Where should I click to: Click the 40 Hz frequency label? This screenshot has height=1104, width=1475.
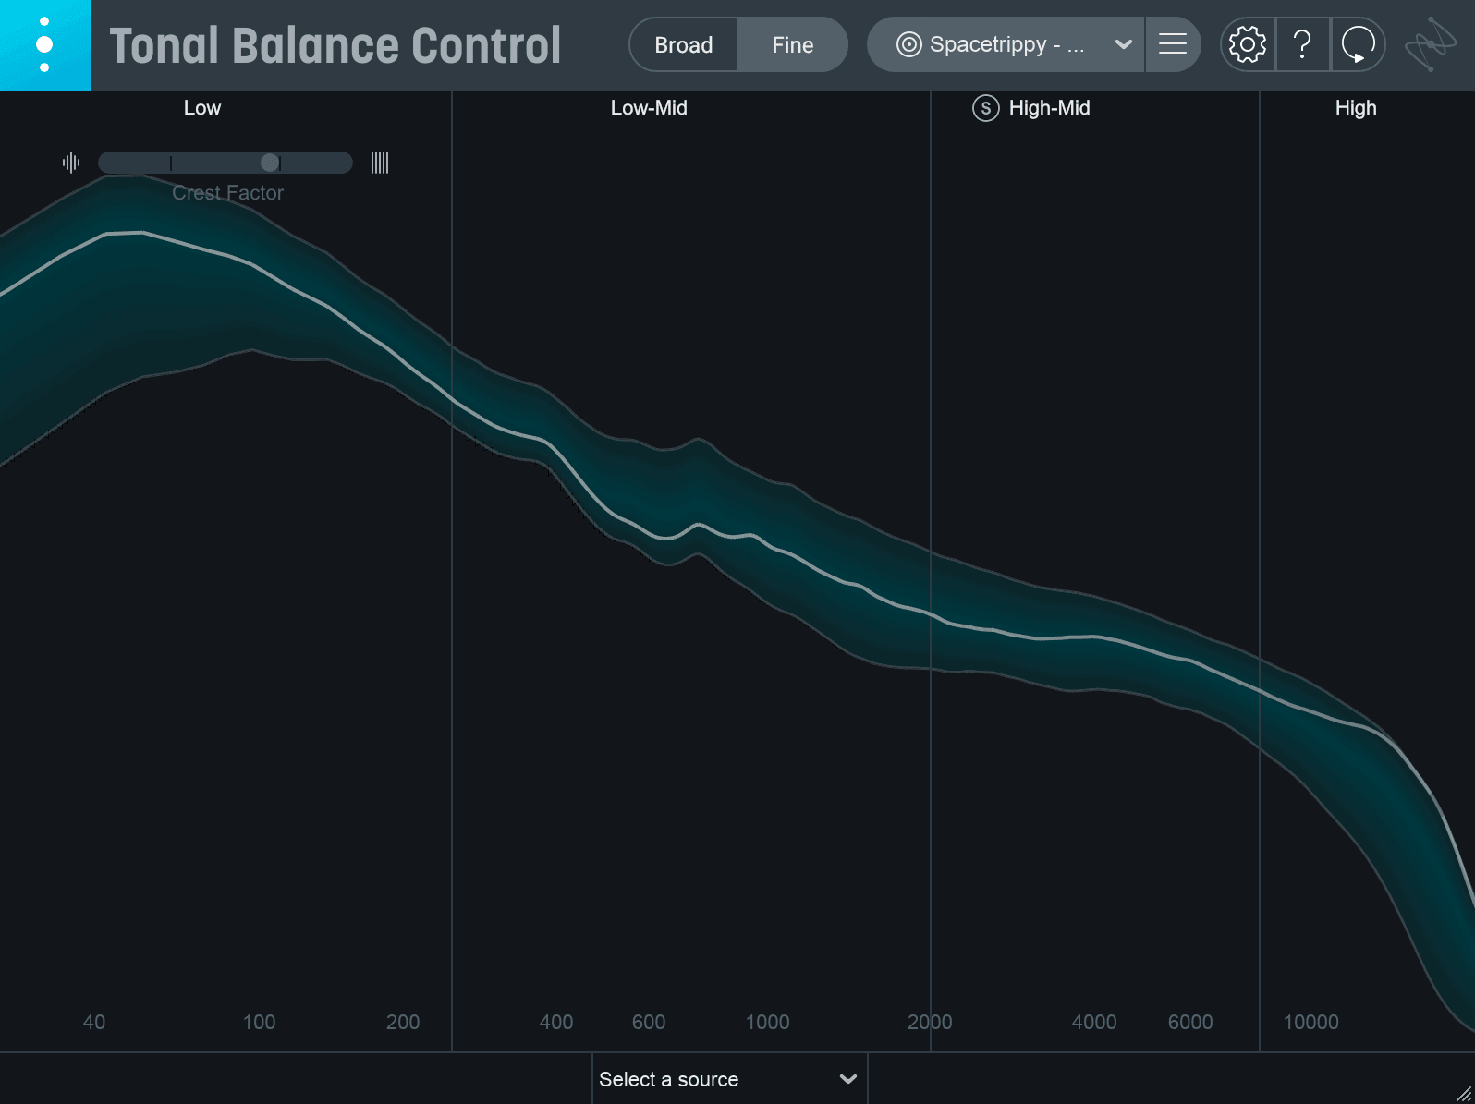tap(94, 1022)
